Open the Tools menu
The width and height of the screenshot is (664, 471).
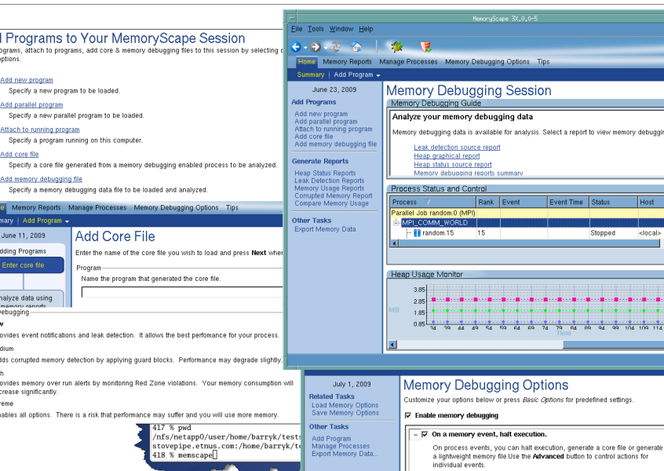(316, 29)
